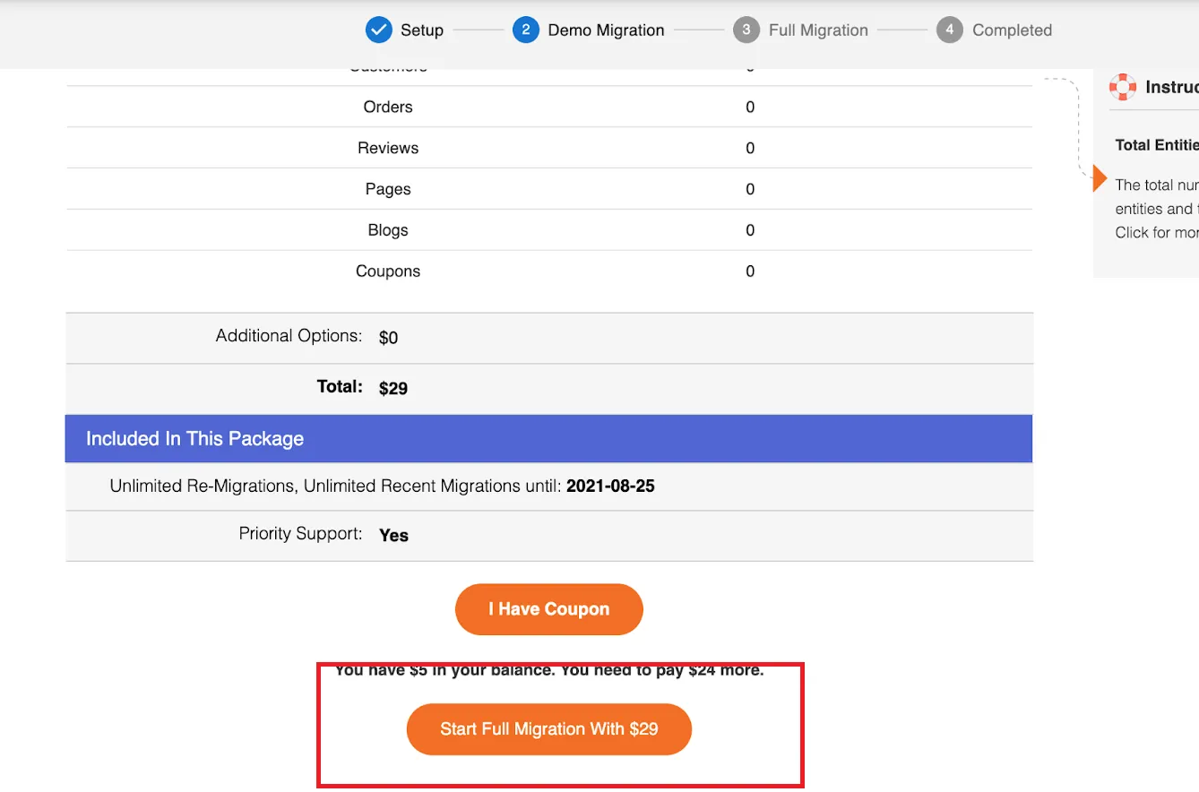
Task: Click the Priority Support Yes value
Action: [x=394, y=535]
